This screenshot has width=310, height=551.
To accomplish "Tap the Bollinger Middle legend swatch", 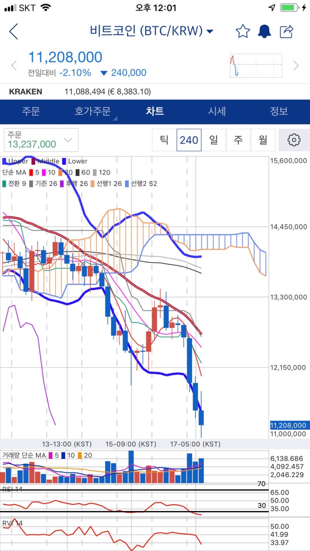I will [33, 161].
